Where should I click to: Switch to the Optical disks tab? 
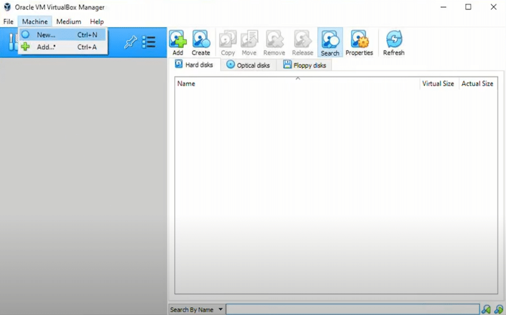[248, 65]
